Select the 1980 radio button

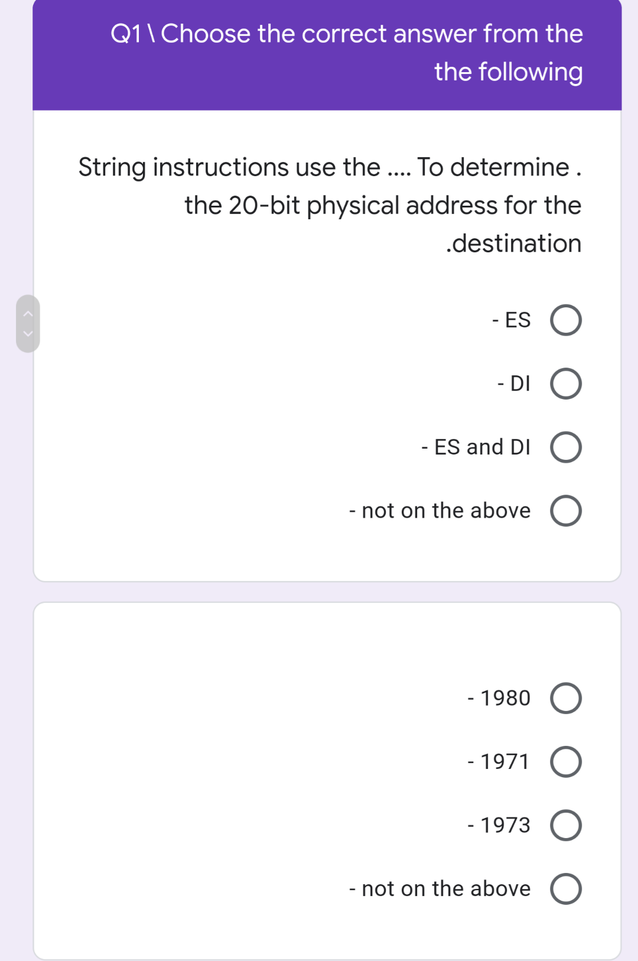(565, 698)
